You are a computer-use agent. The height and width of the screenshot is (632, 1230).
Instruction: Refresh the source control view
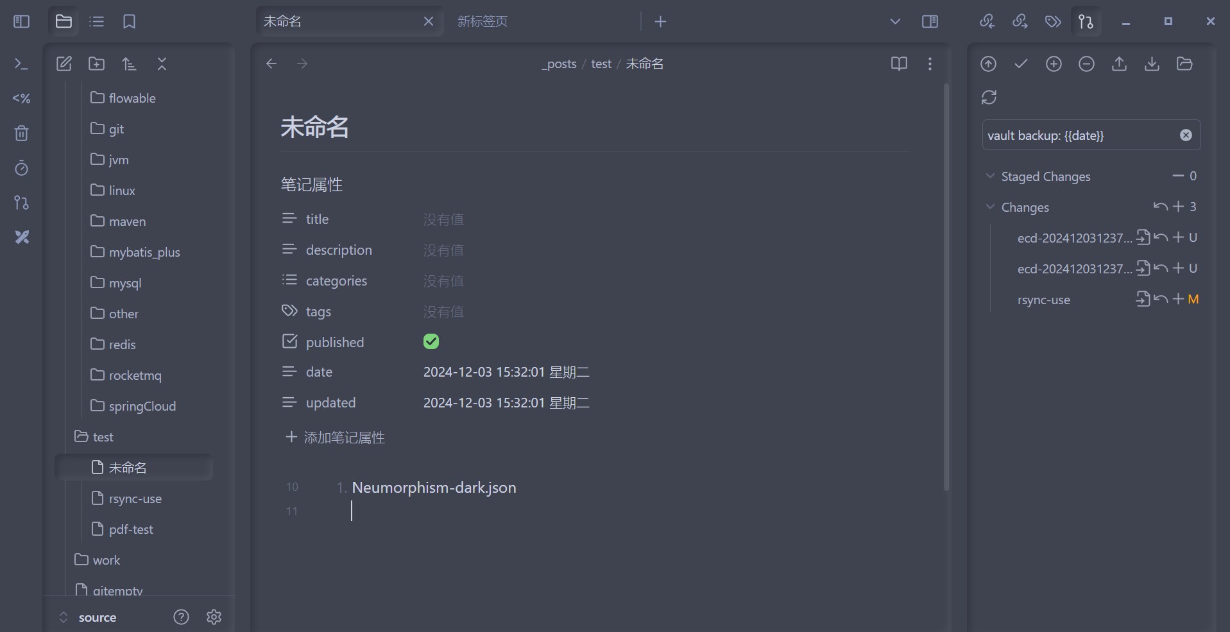[989, 97]
